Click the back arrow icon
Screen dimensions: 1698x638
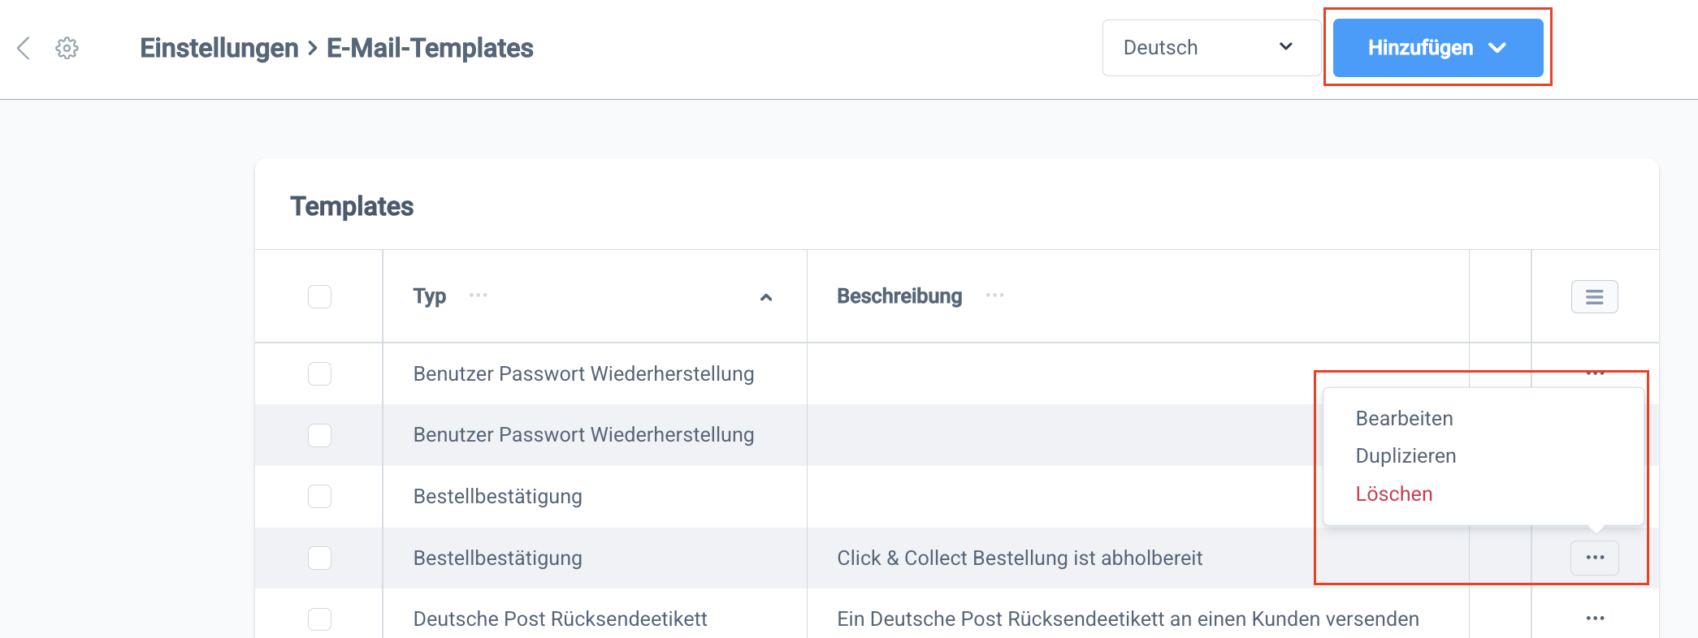[x=24, y=48]
